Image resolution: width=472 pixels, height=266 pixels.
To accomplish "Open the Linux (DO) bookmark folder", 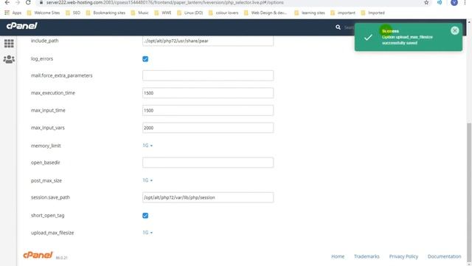I will click(190, 13).
